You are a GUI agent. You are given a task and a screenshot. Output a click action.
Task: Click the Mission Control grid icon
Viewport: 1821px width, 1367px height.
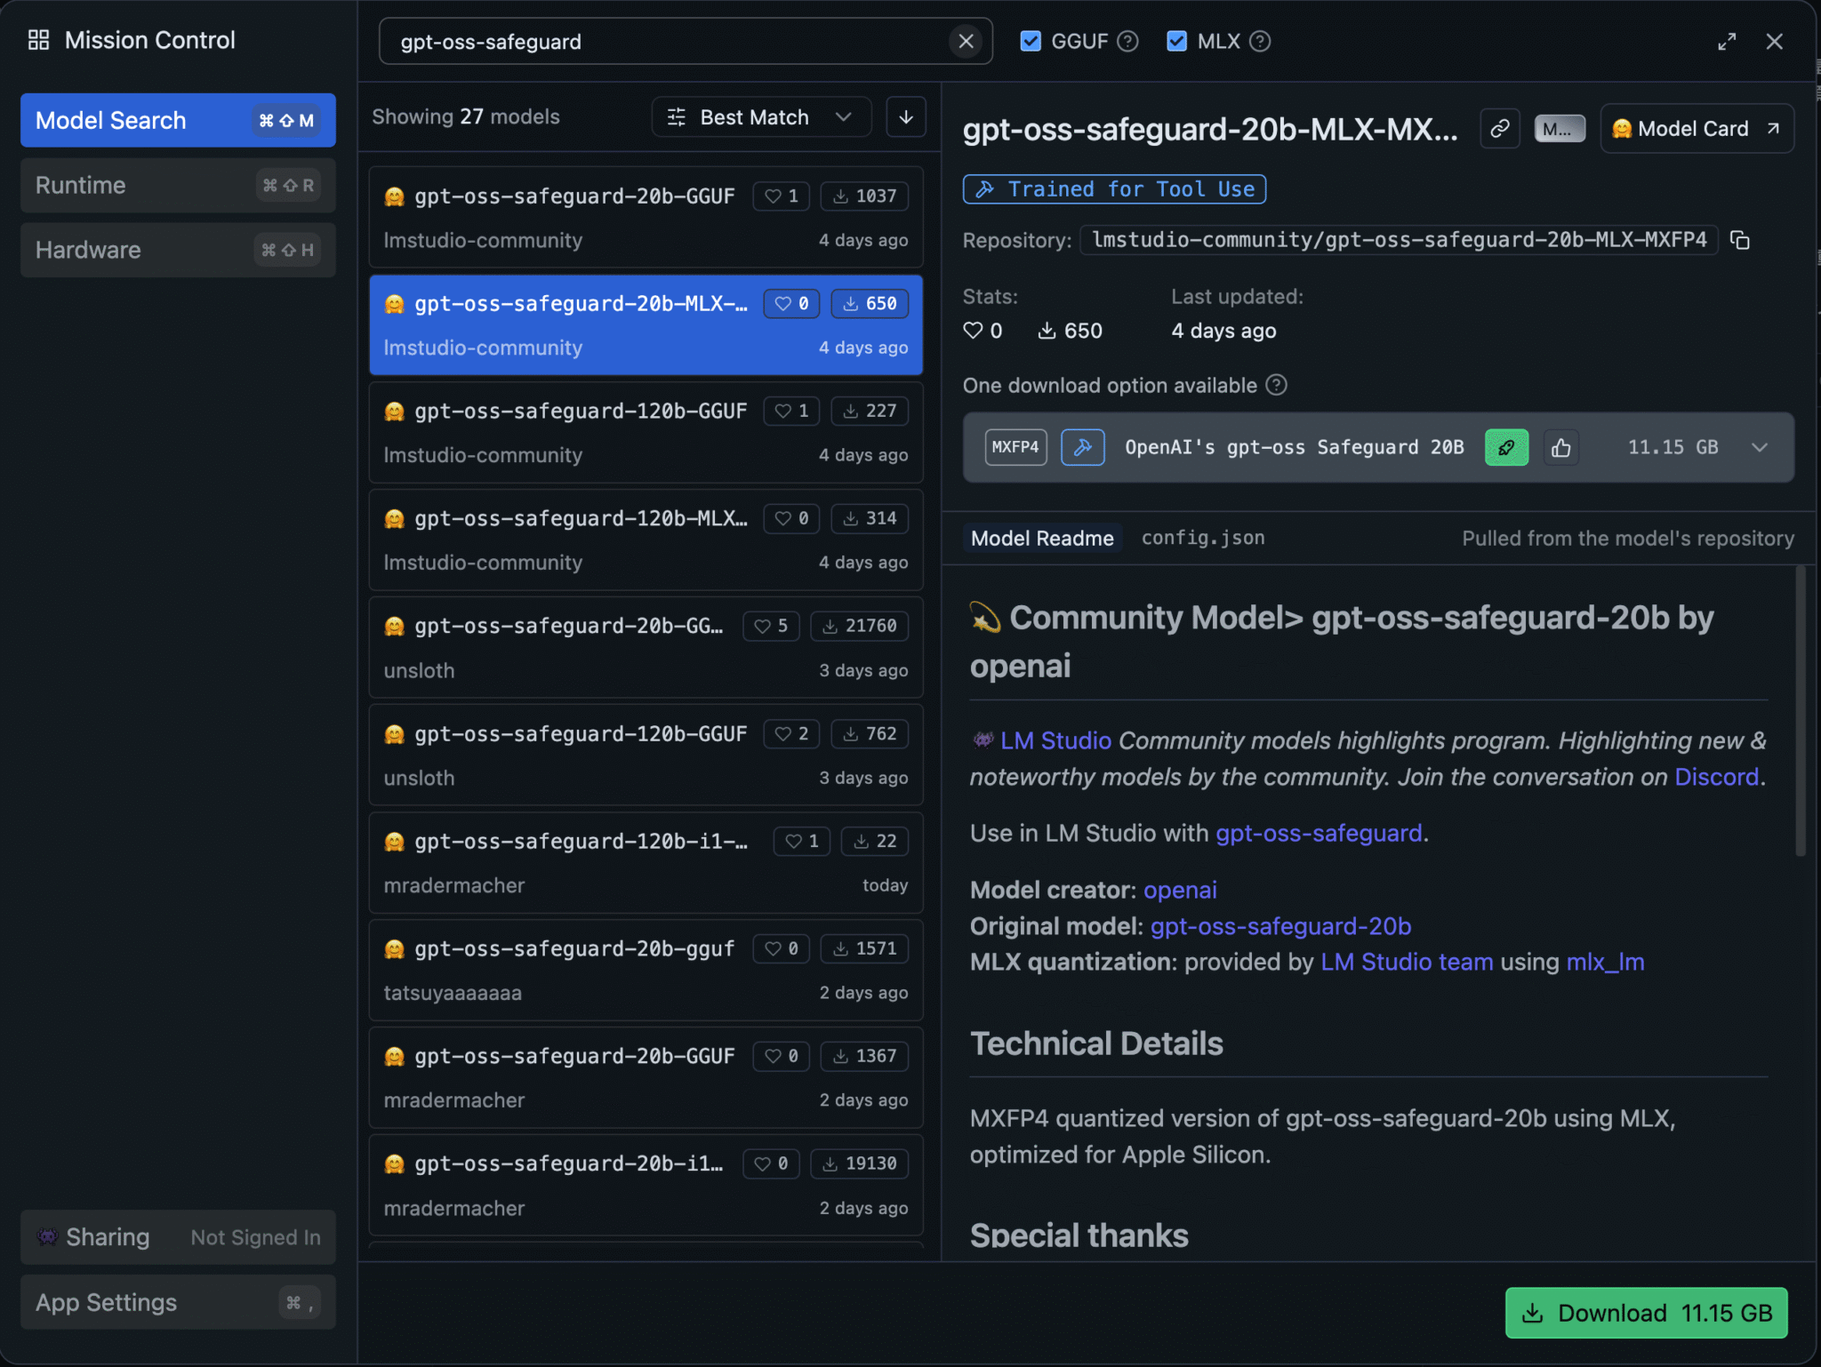pyautogui.click(x=38, y=39)
